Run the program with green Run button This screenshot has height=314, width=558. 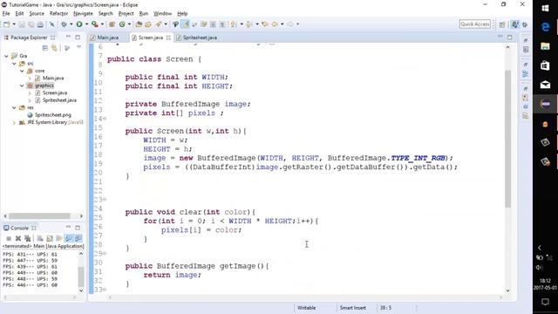[x=79, y=24]
